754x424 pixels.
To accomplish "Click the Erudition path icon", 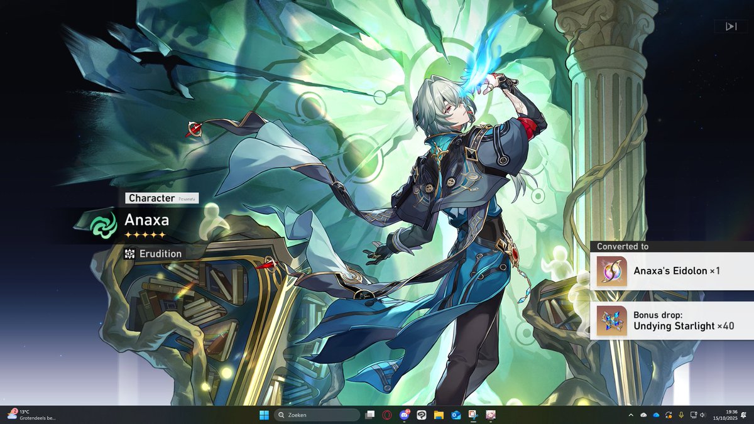I will (130, 254).
